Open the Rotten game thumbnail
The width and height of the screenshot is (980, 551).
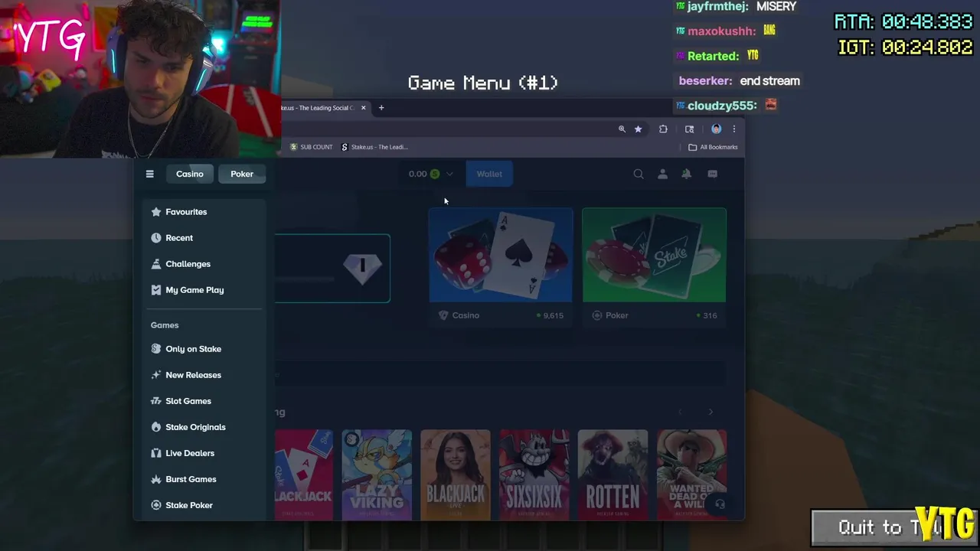(x=612, y=474)
